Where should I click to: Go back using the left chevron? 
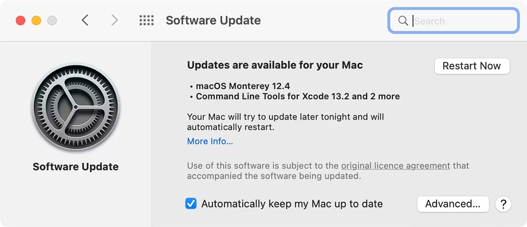click(85, 20)
